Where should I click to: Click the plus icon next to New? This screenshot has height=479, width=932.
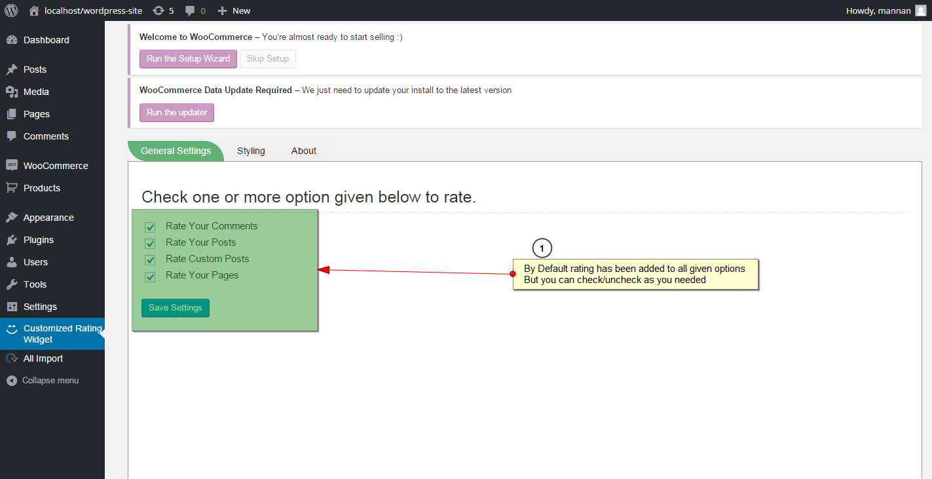pyautogui.click(x=222, y=10)
